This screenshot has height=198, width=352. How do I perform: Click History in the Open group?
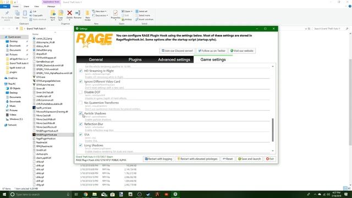click(x=127, y=19)
